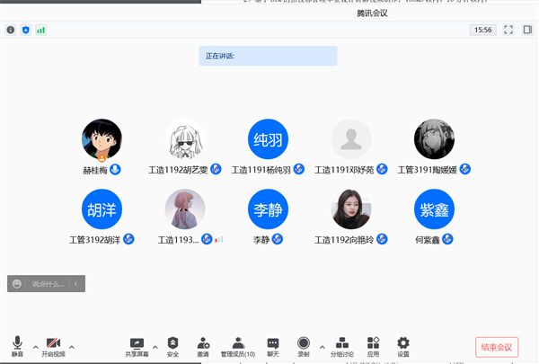Click the name label 工造1191杨纯羽
539x364 pixels.
(x=261, y=170)
